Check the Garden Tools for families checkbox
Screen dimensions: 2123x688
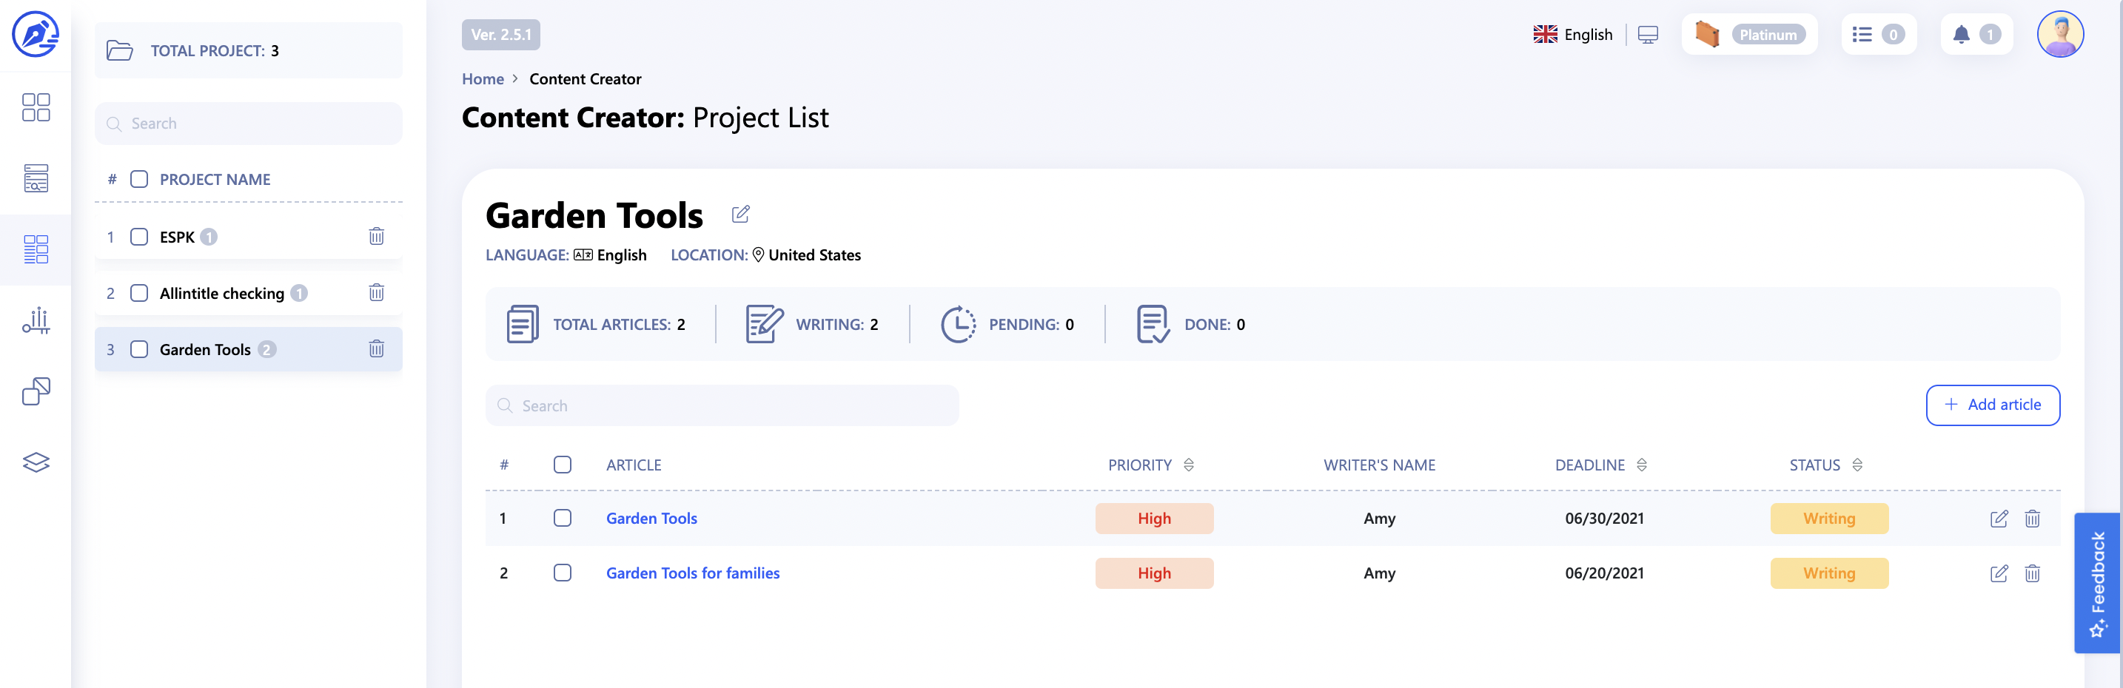(562, 573)
